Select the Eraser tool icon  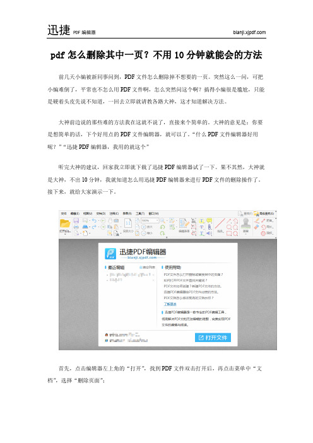[x=256, y=227]
